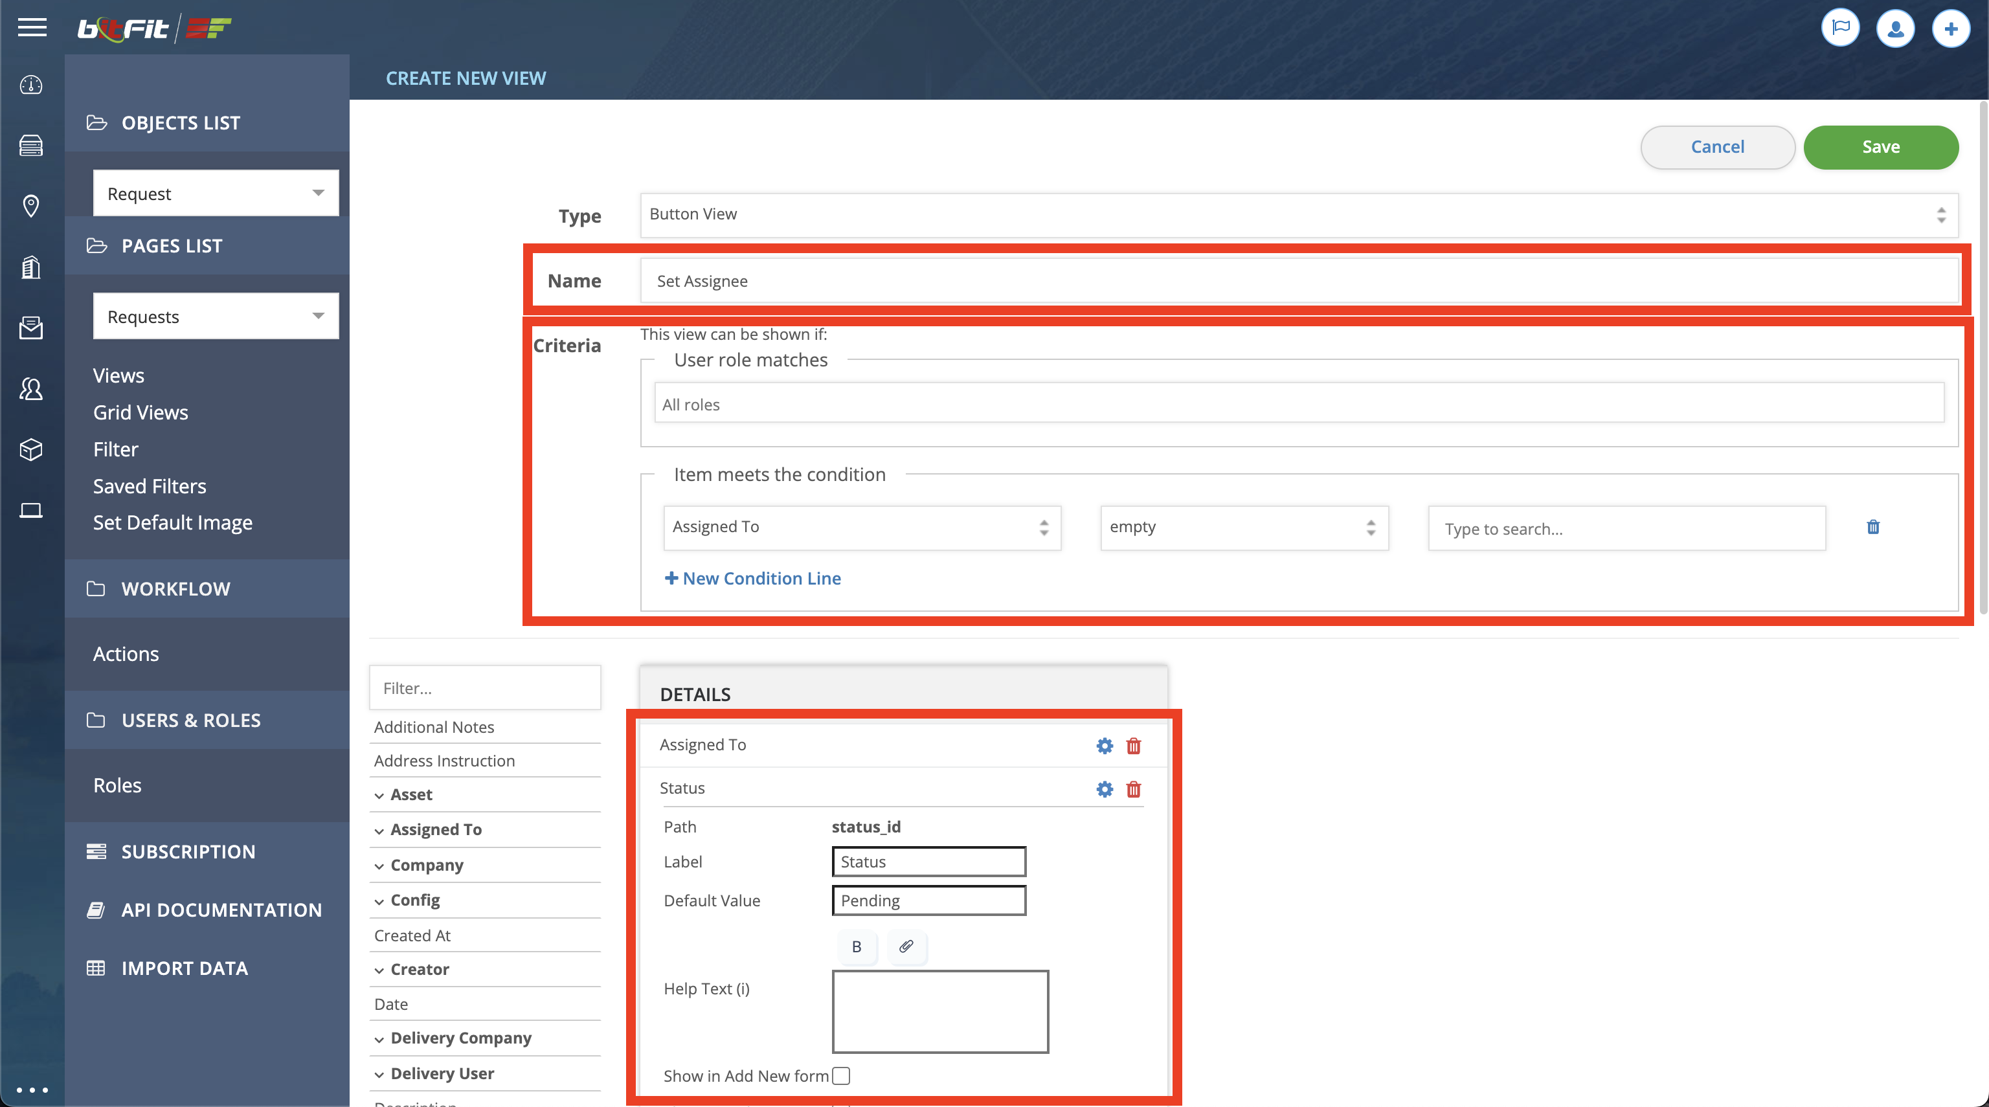Viewport: 1989px width, 1107px height.
Task: Expand the Delivery Company field group
Action: (460, 1038)
